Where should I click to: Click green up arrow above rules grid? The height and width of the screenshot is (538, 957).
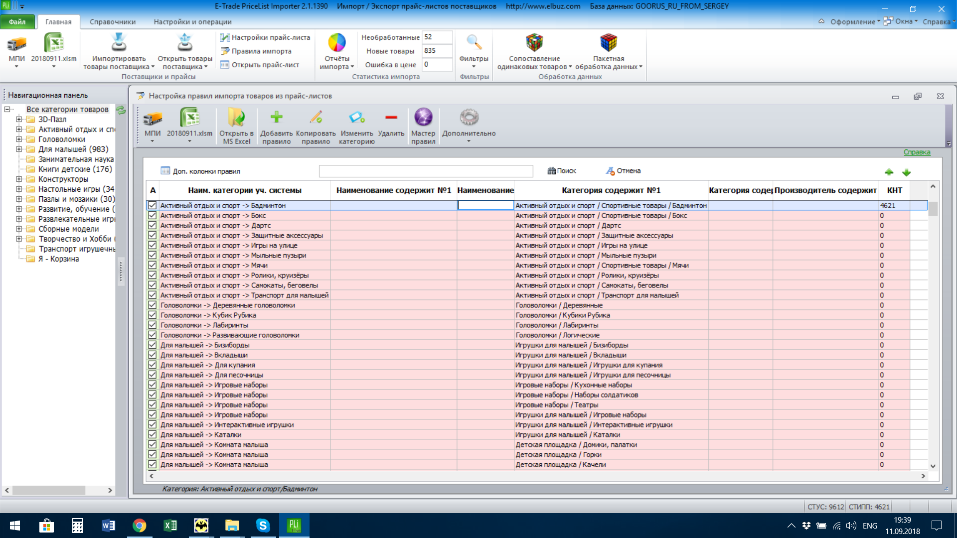pyautogui.click(x=889, y=172)
